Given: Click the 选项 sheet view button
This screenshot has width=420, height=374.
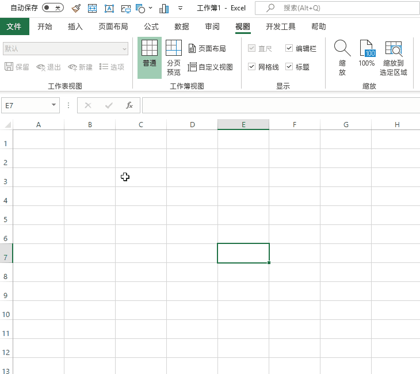Looking at the screenshot, I should tap(112, 67).
